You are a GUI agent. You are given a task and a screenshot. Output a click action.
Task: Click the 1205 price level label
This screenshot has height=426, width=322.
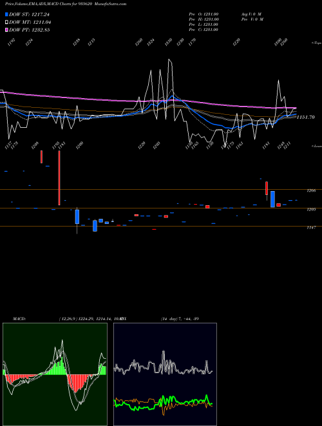click(x=311, y=210)
